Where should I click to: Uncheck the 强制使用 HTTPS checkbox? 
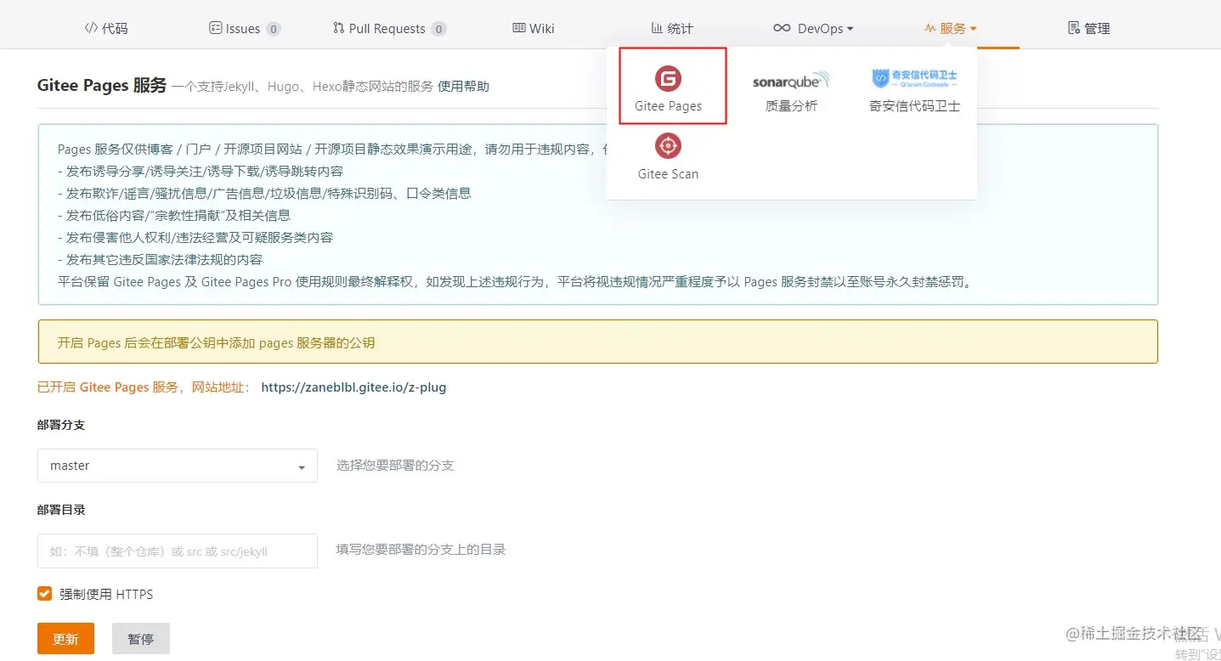pyautogui.click(x=45, y=593)
